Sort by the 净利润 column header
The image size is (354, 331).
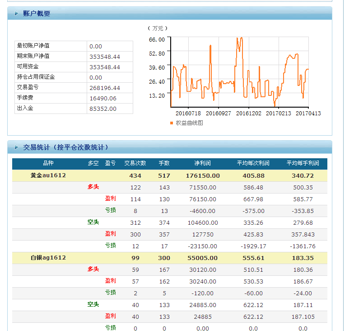(203, 163)
